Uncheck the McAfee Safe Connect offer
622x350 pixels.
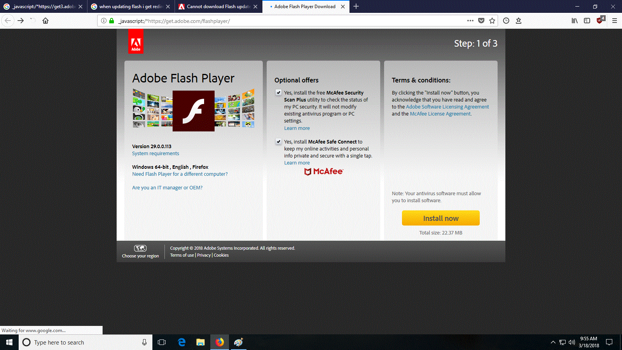click(x=278, y=142)
